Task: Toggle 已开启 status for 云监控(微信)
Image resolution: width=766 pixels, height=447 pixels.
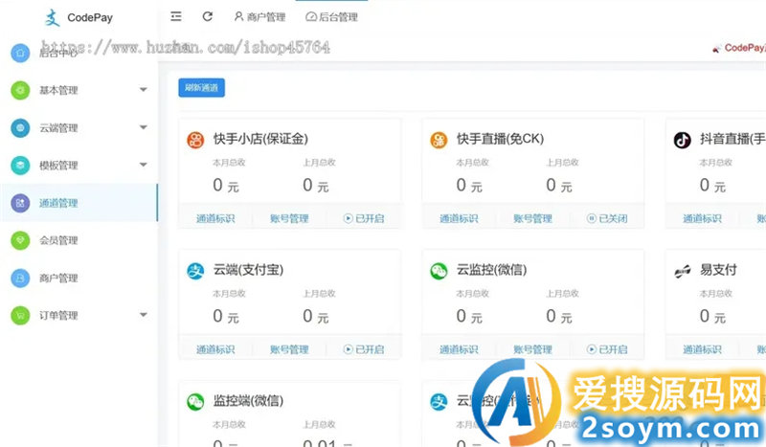Action: pyautogui.click(x=607, y=349)
